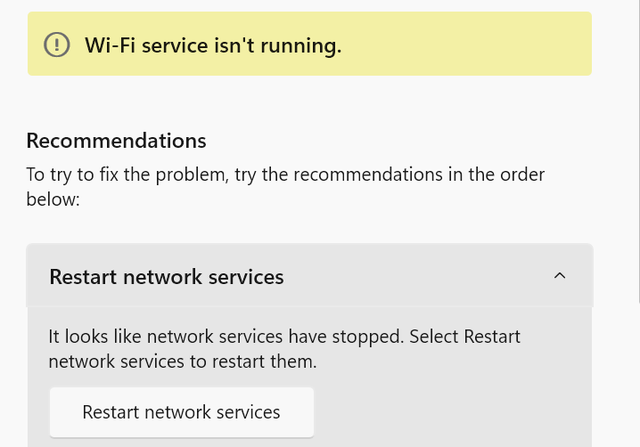
Task: Collapse the Restart network services header title
Action: (167, 277)
